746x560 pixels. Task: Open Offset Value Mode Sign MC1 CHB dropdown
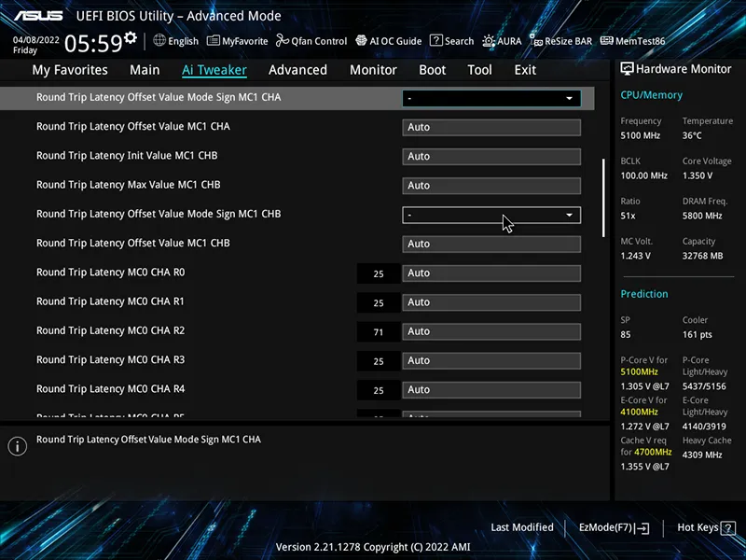pyautogui.click(x=491, y=215)
